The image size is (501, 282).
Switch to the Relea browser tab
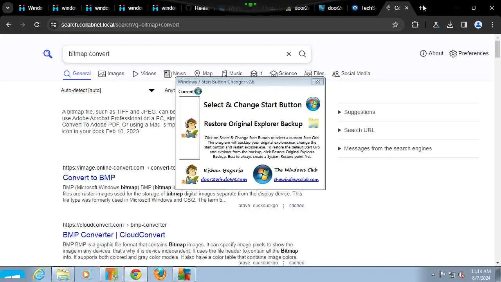(x=197, y=8)
